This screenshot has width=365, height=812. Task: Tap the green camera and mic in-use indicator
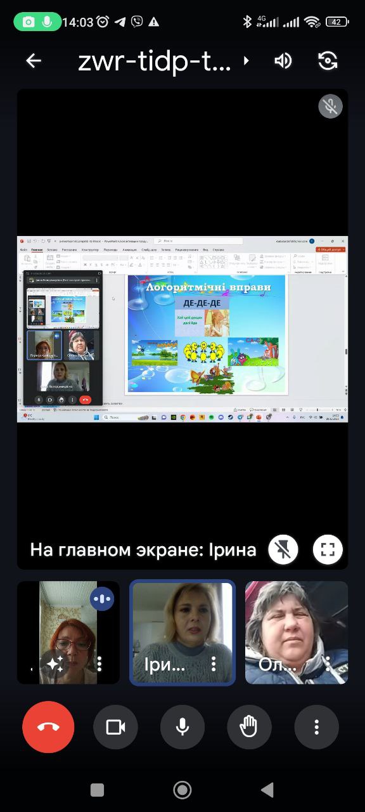37,22
